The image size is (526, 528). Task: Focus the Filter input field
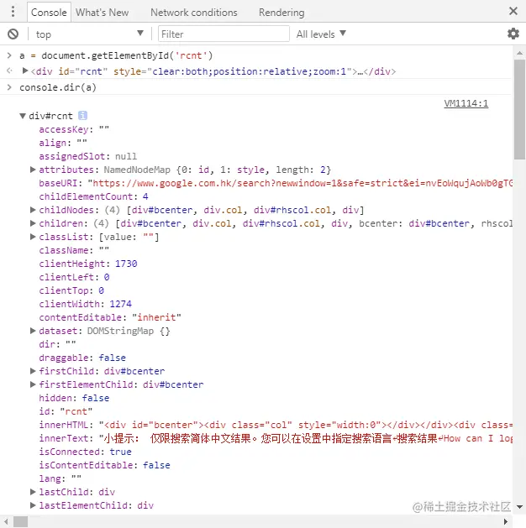pos(224,34)
